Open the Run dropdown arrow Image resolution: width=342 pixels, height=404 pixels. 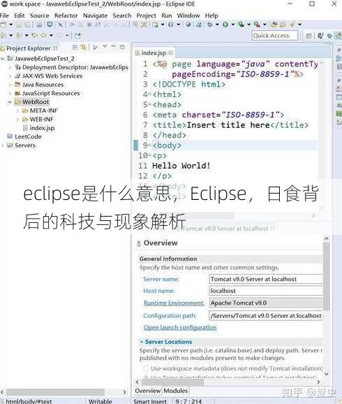coord(233,24)
